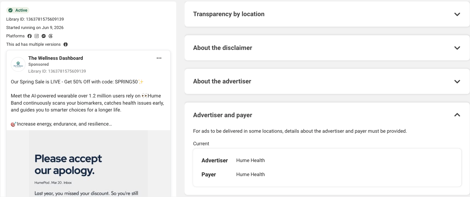Click the Facebook platform icon
This screenshot has width=470, height=197.
click(x=30, y=36)
